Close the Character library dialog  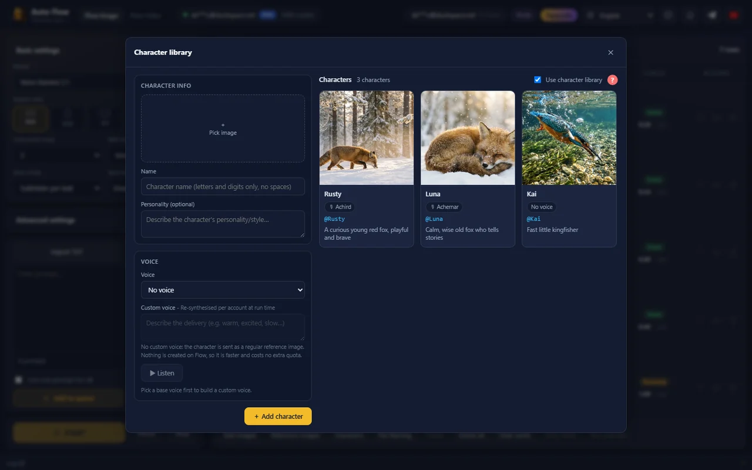point(610,52)
